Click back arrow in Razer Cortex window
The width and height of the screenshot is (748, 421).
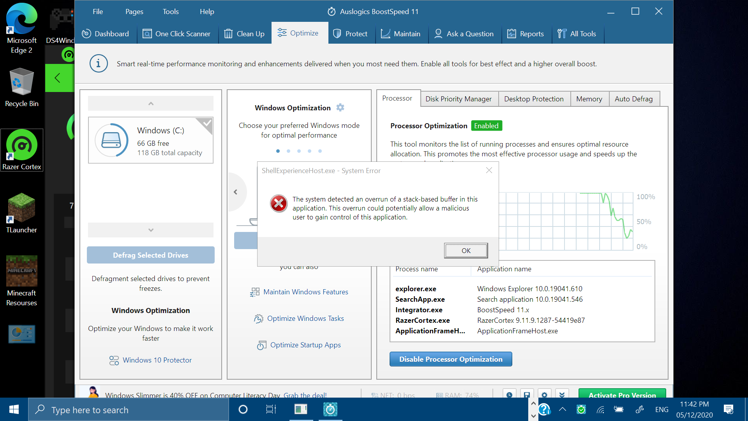[x=58, y=78]
